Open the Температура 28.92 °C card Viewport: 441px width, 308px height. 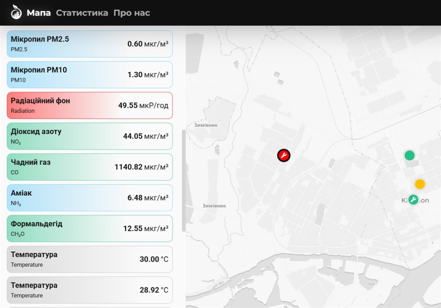[90, 290]
